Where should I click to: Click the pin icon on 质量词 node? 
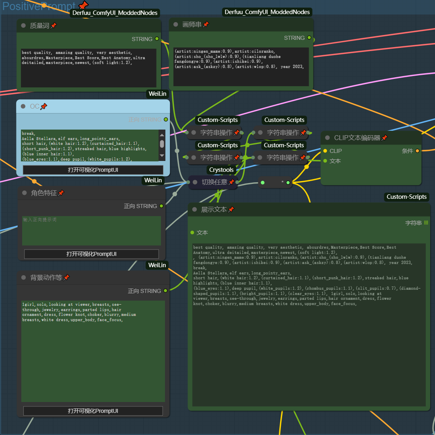54,26
